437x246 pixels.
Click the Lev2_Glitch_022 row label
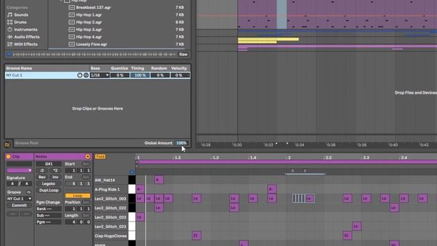[x=111, y=208]
